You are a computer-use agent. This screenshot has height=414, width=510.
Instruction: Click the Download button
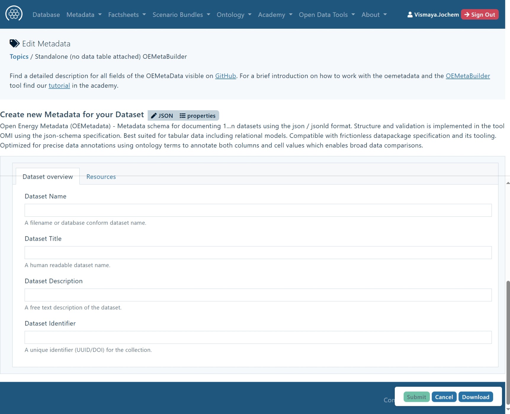click(475, 397)
